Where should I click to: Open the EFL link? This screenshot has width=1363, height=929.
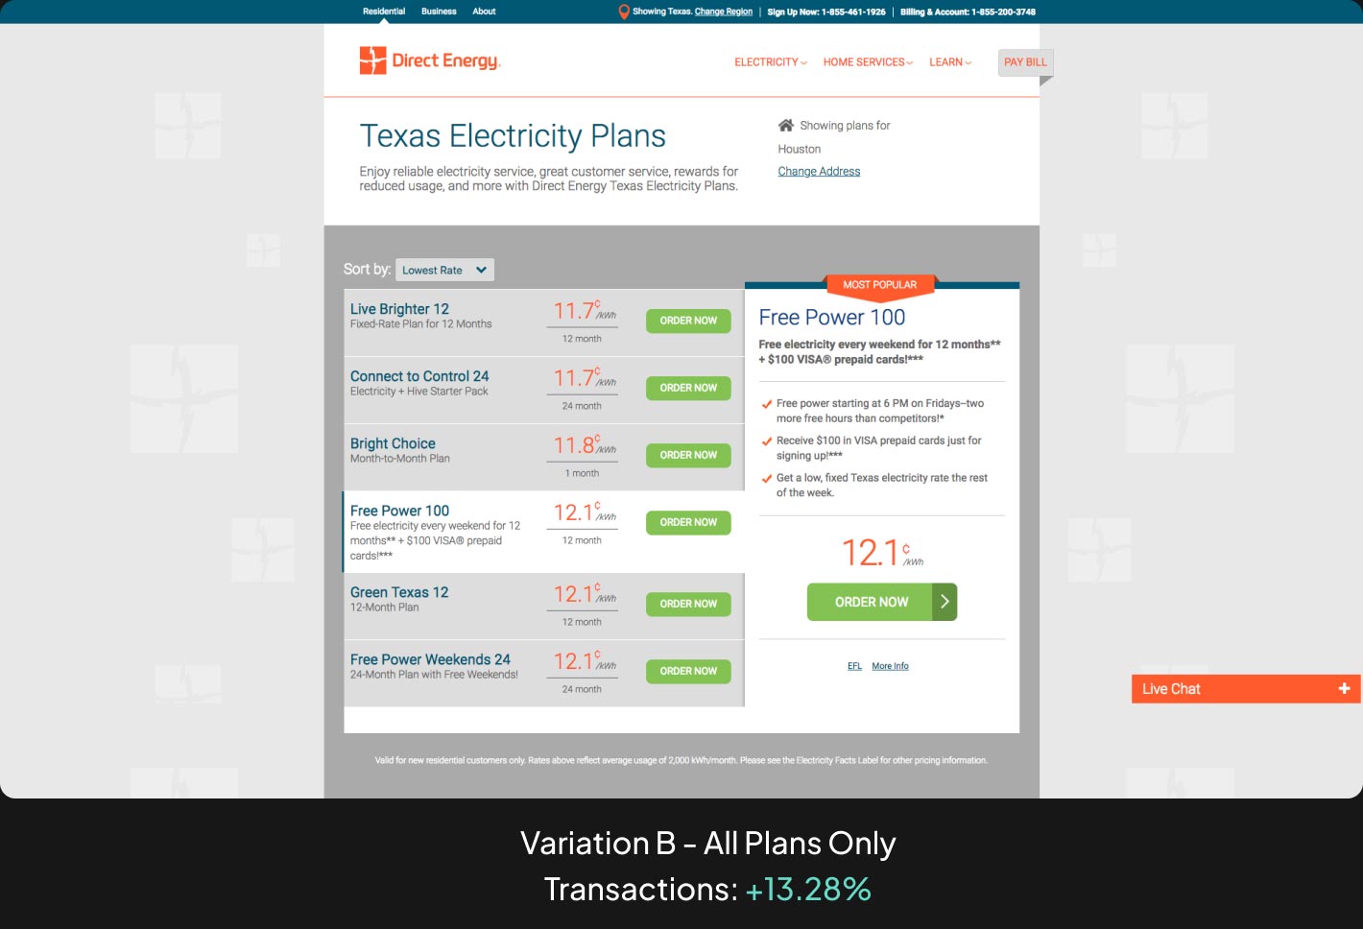[854, 666]
